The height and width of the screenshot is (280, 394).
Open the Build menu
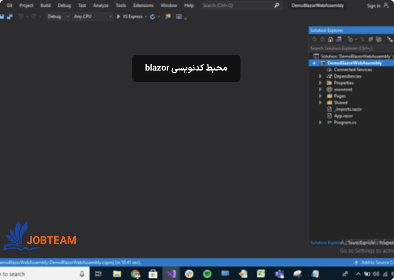click(45, 5)
